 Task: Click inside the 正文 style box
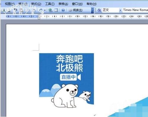[x=110, y=10]
